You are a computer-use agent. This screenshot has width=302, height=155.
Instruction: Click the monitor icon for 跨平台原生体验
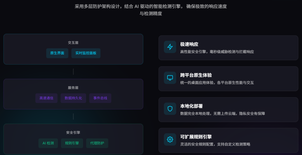(170, 78)
